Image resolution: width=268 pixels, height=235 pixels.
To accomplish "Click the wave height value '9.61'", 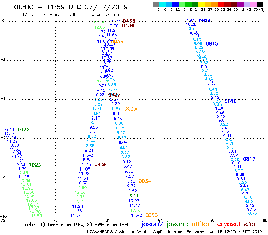I will 241,178.
